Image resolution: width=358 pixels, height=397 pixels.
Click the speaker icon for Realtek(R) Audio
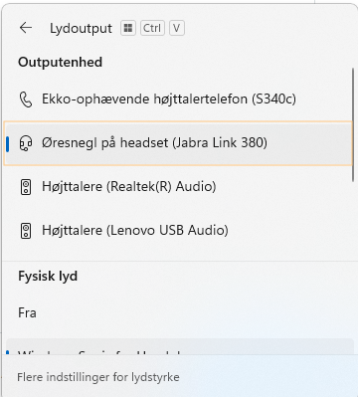[26, 187]
